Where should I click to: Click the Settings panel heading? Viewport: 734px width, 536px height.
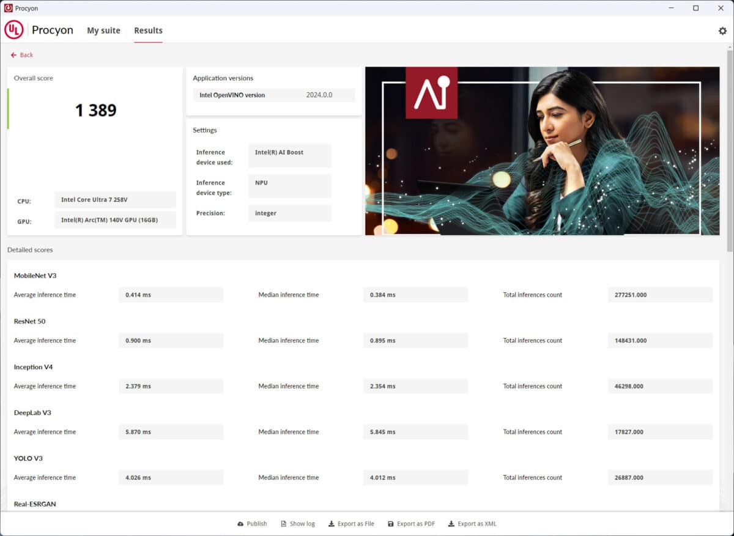click(x=205, y=130)
